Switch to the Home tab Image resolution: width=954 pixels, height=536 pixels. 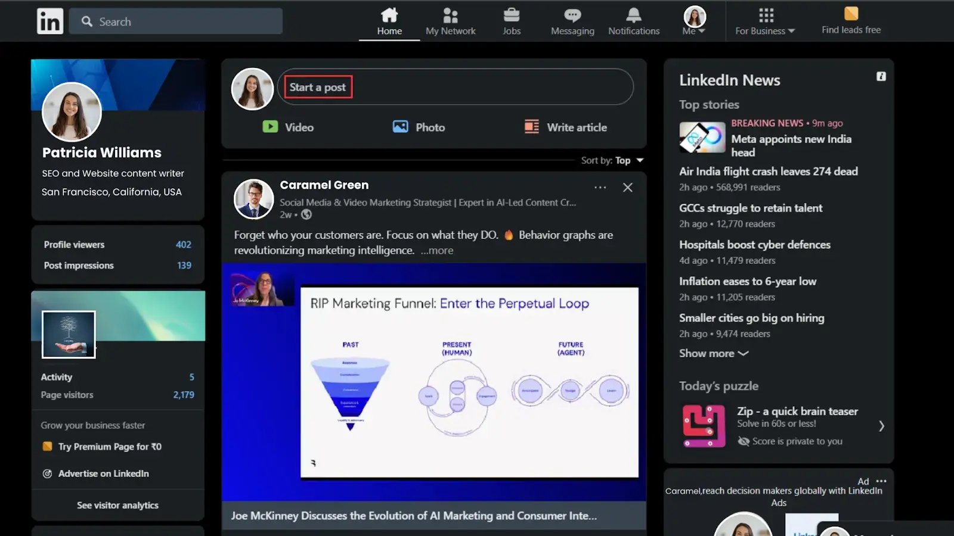click(x=389, y=22)
